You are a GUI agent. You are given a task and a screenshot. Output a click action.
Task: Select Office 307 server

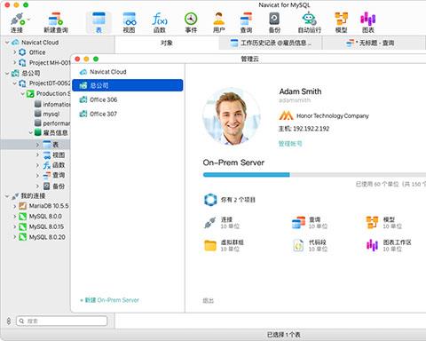tap(128, 114)
